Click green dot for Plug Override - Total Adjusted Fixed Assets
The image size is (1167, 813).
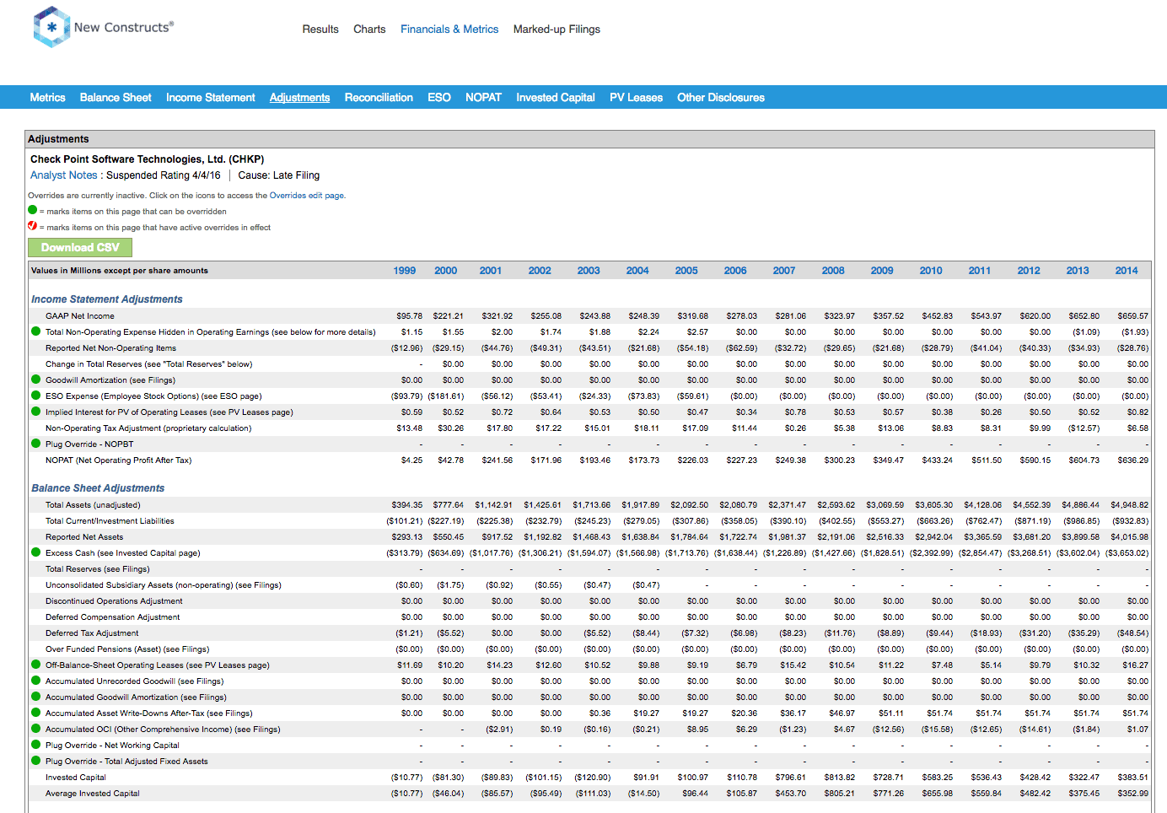[x=35, y=761]
